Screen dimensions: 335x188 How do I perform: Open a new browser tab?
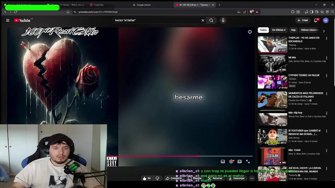[x=219, y=5]
